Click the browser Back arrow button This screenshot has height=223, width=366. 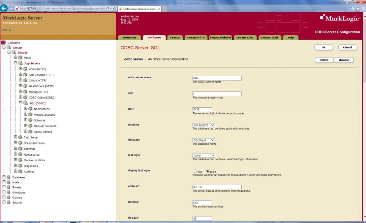[x=4, y=8]
